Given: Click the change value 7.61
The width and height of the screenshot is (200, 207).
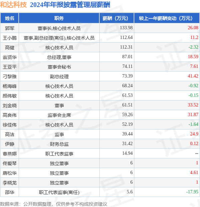Looking at the screenshot, I should pos(194,66).
